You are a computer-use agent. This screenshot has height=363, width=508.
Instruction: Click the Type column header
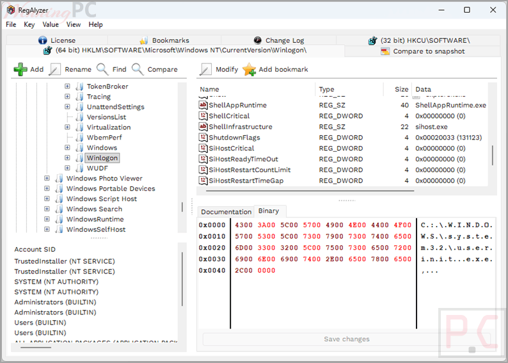tap(349, 90)
